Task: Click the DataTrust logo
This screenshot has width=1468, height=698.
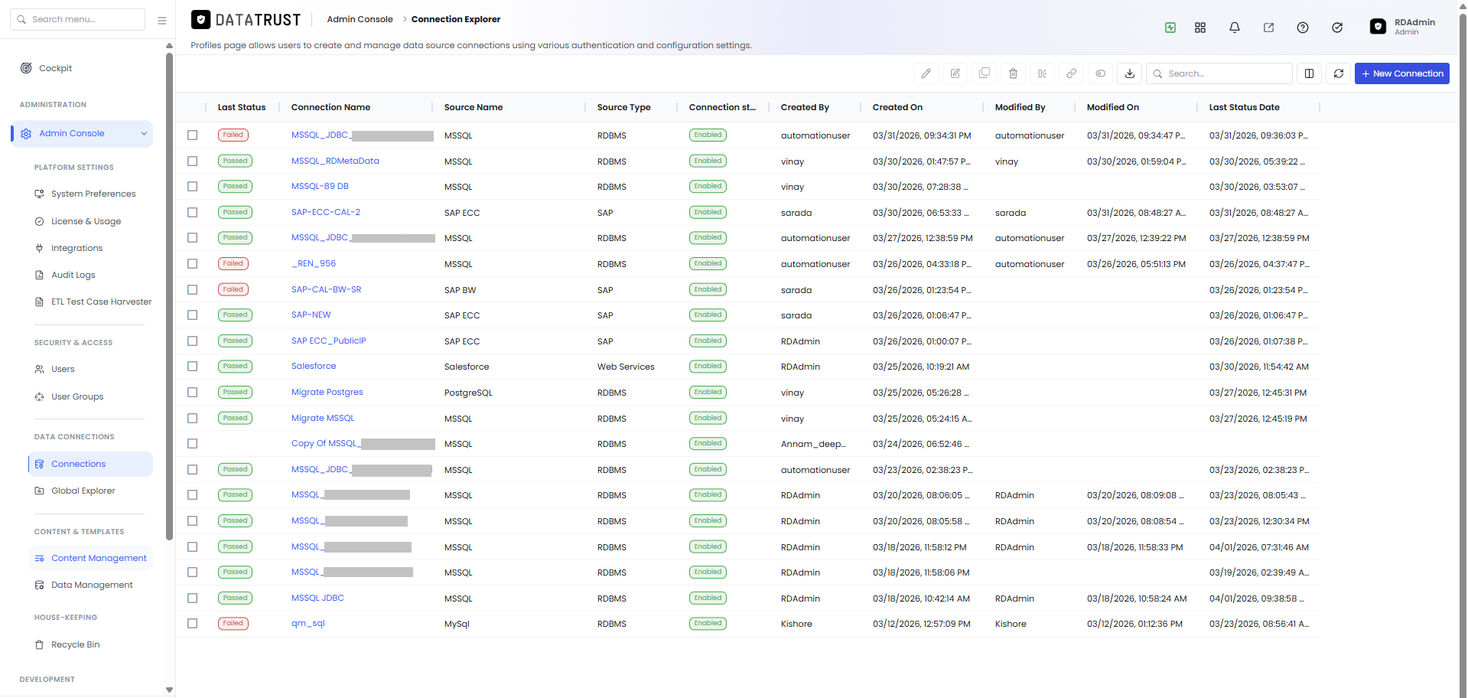Action: (246, 20)
